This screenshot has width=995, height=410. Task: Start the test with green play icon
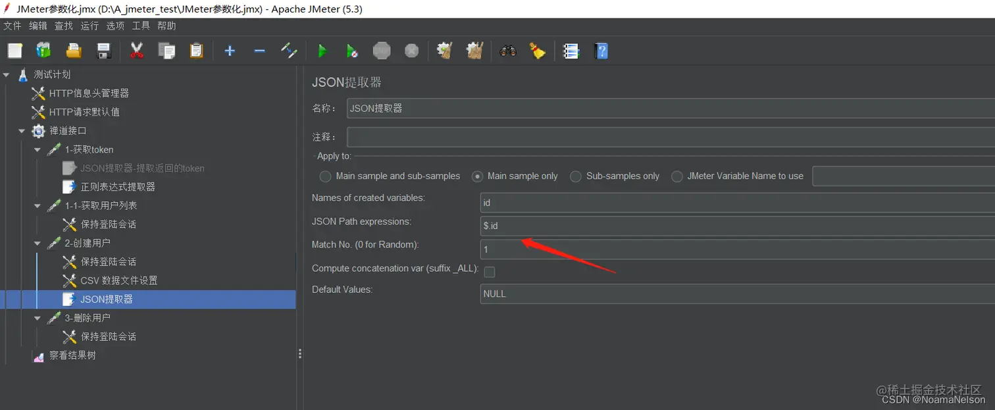[x=322, y=51]
